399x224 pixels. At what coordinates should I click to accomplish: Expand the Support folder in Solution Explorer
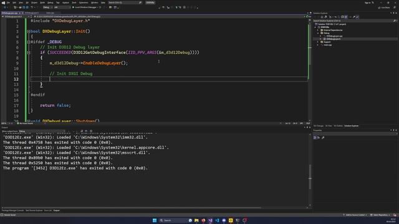[318, 42]
